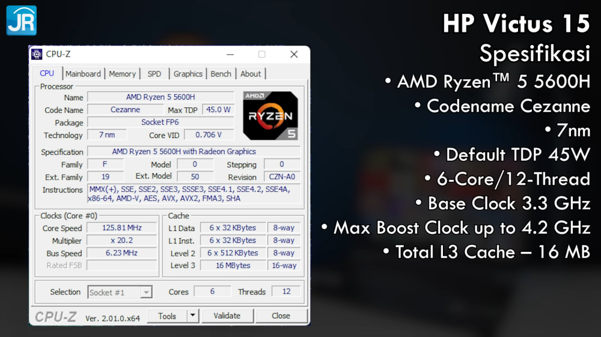Minimize the CPU-Z window
Viewport: 601px width, 337px height.
click(x=230, y=55)
